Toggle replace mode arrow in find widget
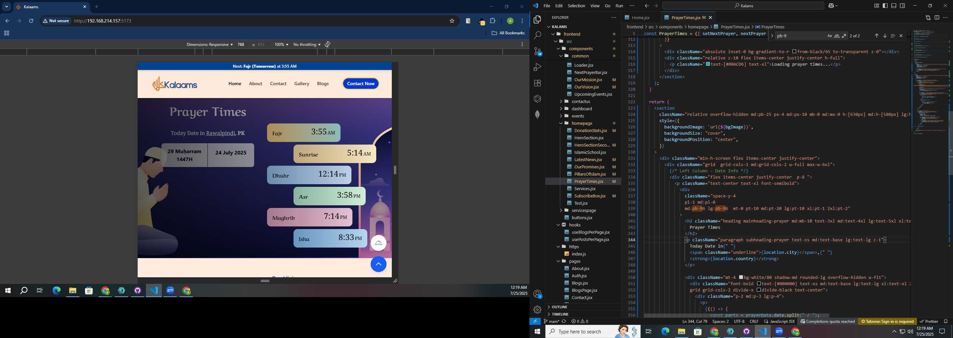The width and height of the screenshot is (953, 338). click(x=772, y=36)
